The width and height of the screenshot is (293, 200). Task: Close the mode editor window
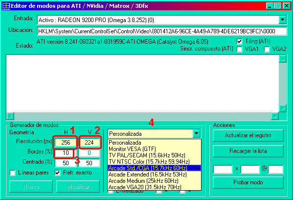click(287, 6)
